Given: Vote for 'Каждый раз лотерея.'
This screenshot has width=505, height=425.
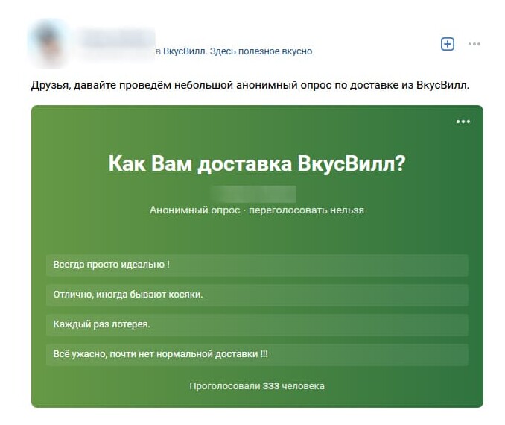Looking at the screenshot, I should point(257,324).
